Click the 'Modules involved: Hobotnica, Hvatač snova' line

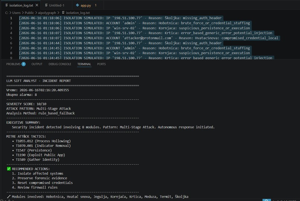pos(100,197)
